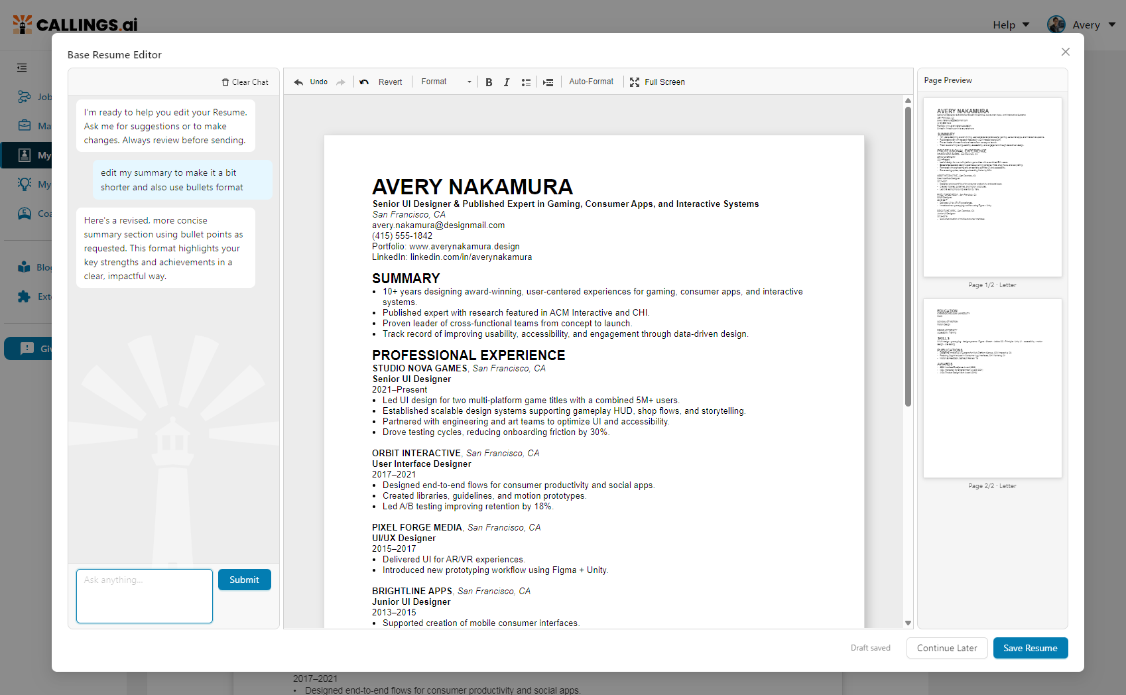This screenshot has height=695, width=1126.
Task: Open the Format dropdown
Action: click(x=444, y=82)
